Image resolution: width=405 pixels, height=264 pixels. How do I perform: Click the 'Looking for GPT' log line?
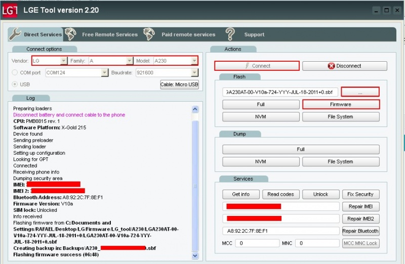(31, 159)
